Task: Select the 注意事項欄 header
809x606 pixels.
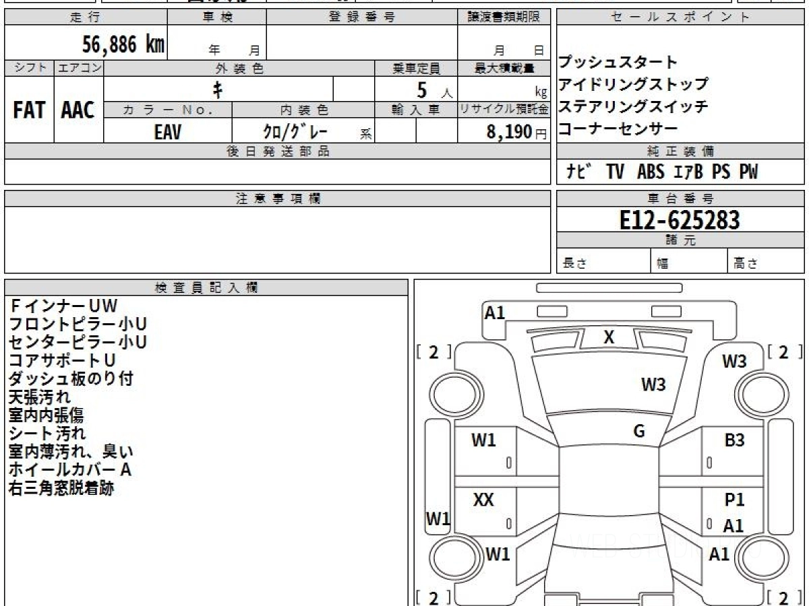Action: pyautogui.click(x=278, y=199)
